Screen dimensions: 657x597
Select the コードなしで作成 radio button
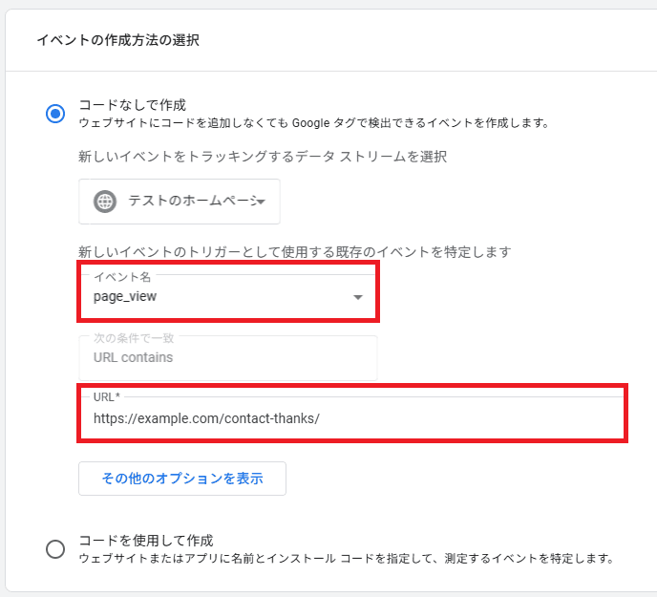[x=55, y=114]
